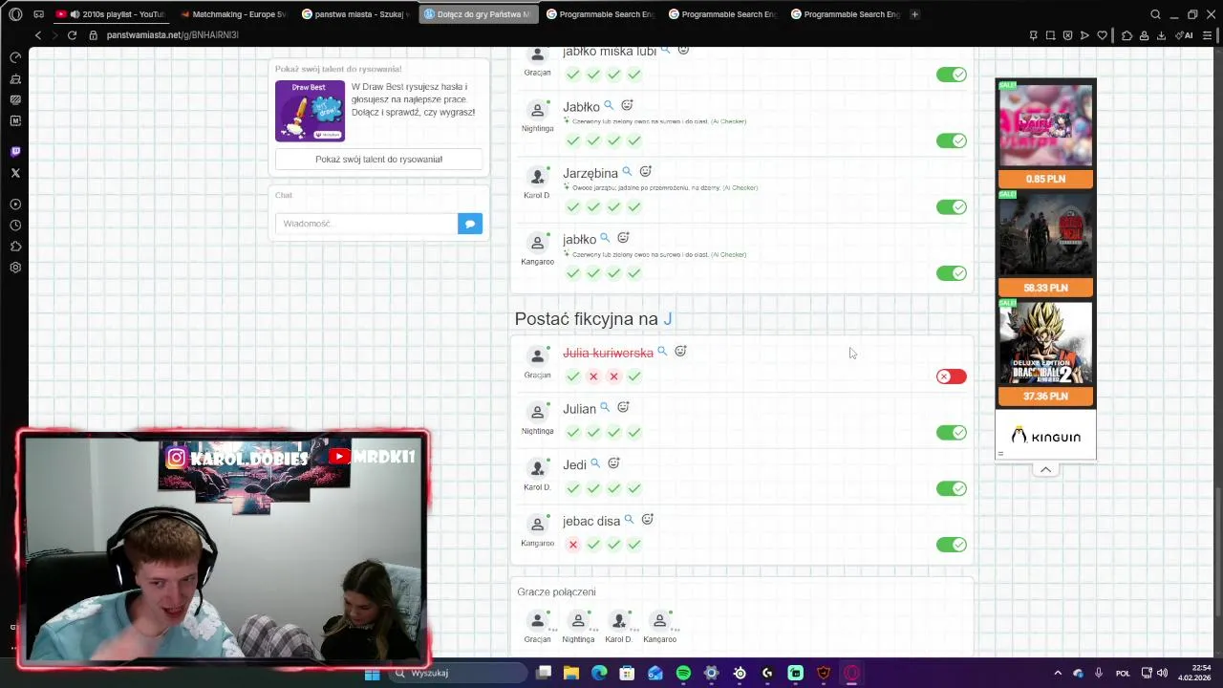The image size is (1223, 688).
Task: Open reaction emoji next to Julia kuriworska
Action: click(680, 352)
